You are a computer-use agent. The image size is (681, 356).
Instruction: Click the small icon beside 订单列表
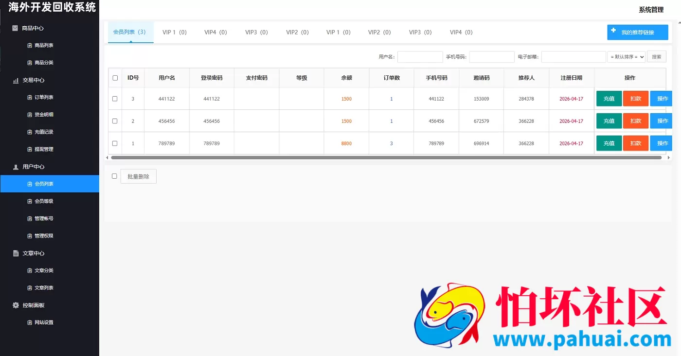click(x=30, y=98)
